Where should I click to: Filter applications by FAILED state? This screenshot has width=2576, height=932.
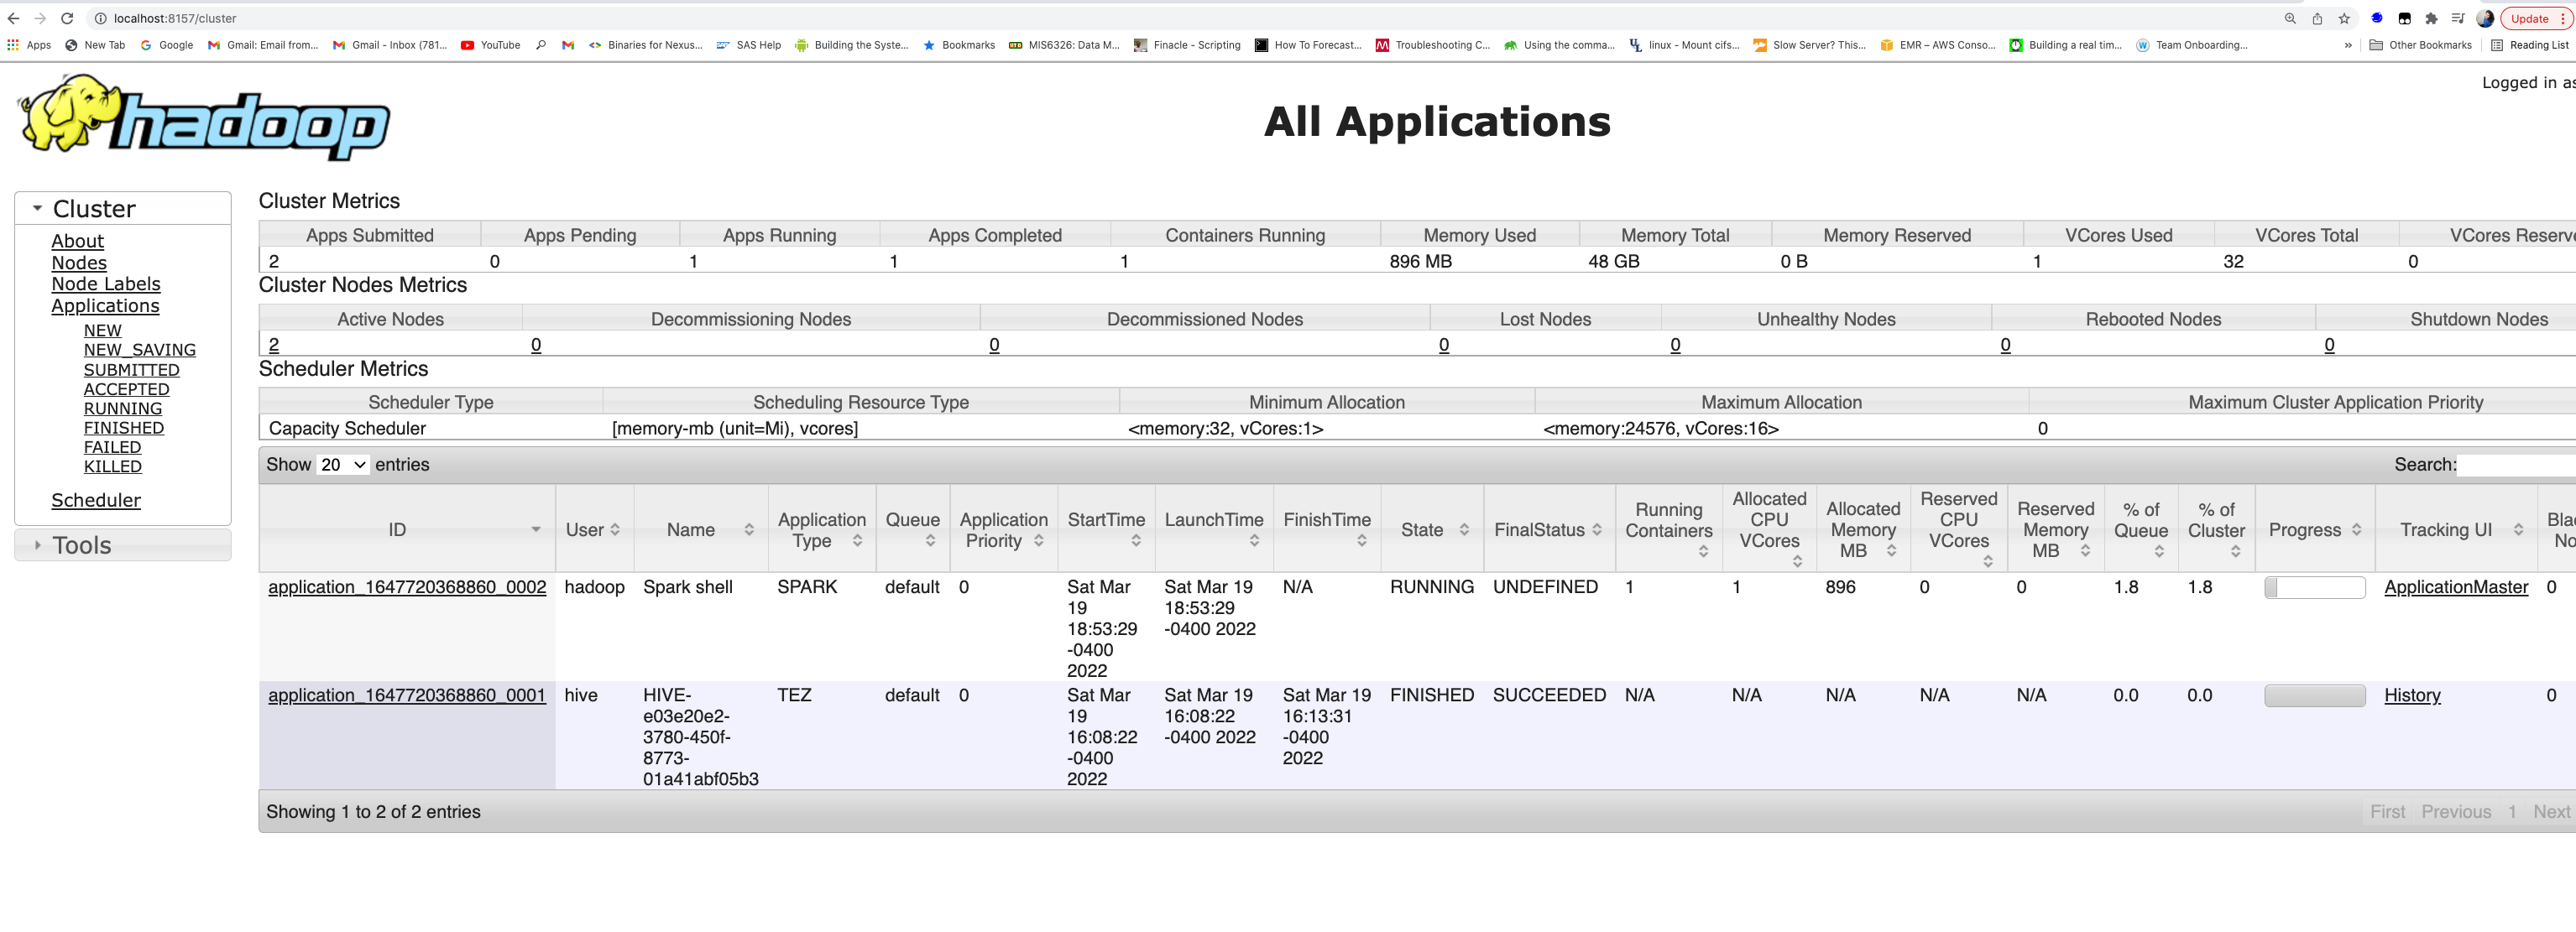[113, 447]
